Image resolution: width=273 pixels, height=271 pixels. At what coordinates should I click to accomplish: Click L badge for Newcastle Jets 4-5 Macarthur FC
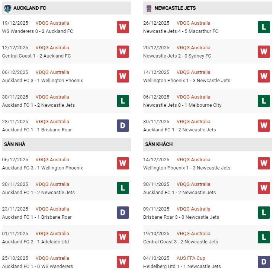pyautogui.click(x=264, y=27)
